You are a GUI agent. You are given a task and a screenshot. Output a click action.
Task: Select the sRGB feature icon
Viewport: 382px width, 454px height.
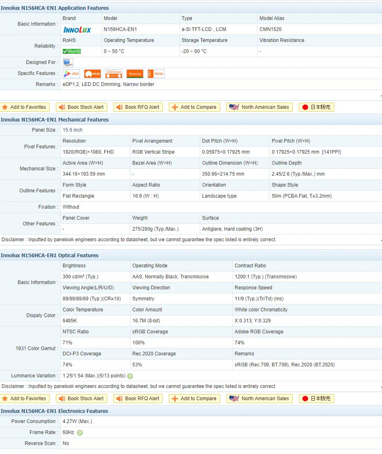[x=71, y=73]
